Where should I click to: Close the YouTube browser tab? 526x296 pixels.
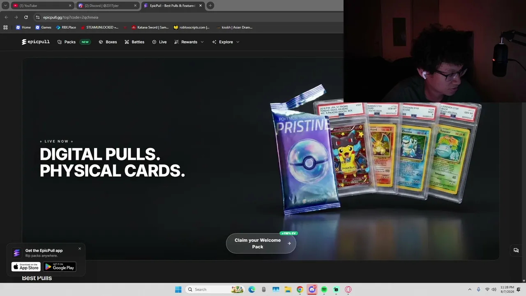pyautogui.click(x=70, y=6)
